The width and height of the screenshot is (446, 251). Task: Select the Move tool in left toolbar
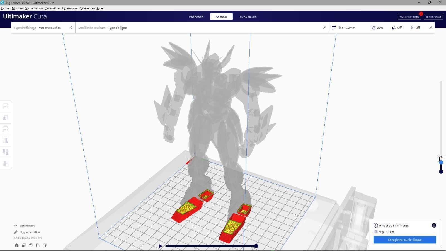click(6, 107)
